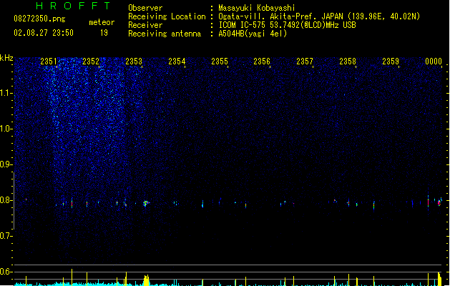This screenshot has height=286, width=450.
Task: Select observer name Masayuki Kobayashi
Action: pos(257,8)
